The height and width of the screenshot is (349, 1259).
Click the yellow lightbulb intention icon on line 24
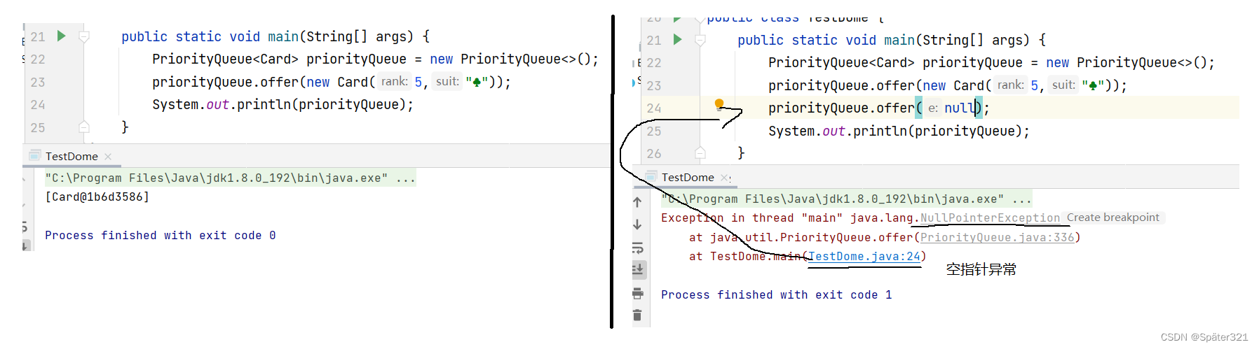pos(719,105)
